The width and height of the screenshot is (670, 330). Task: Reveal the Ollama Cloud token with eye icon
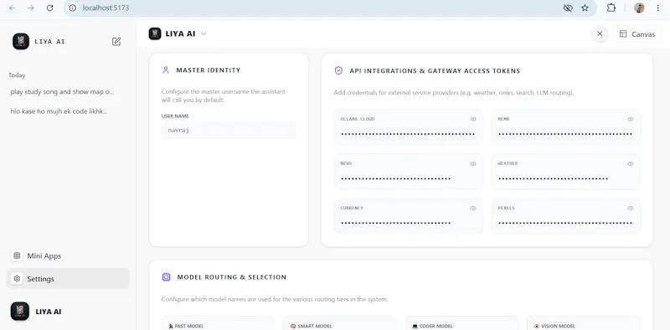coord(473,119)
